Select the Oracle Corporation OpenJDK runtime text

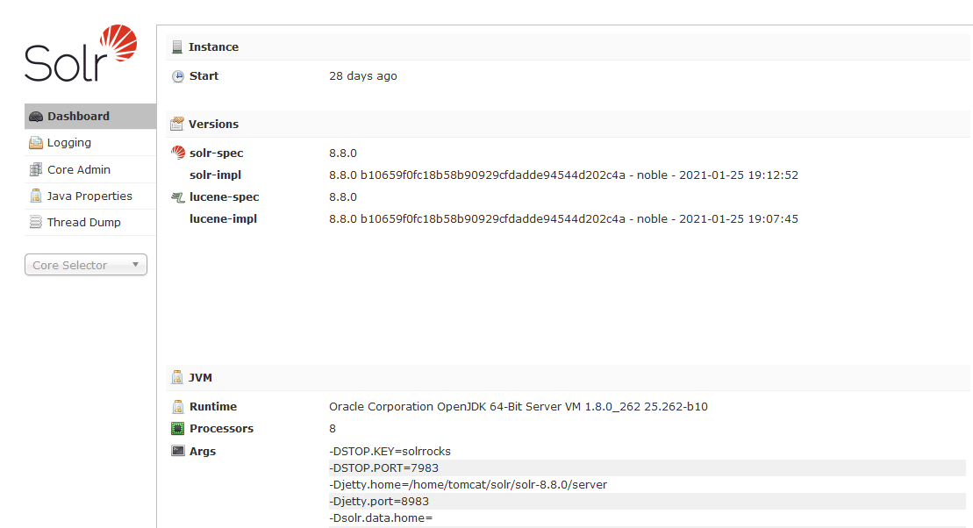coord(519,407)
